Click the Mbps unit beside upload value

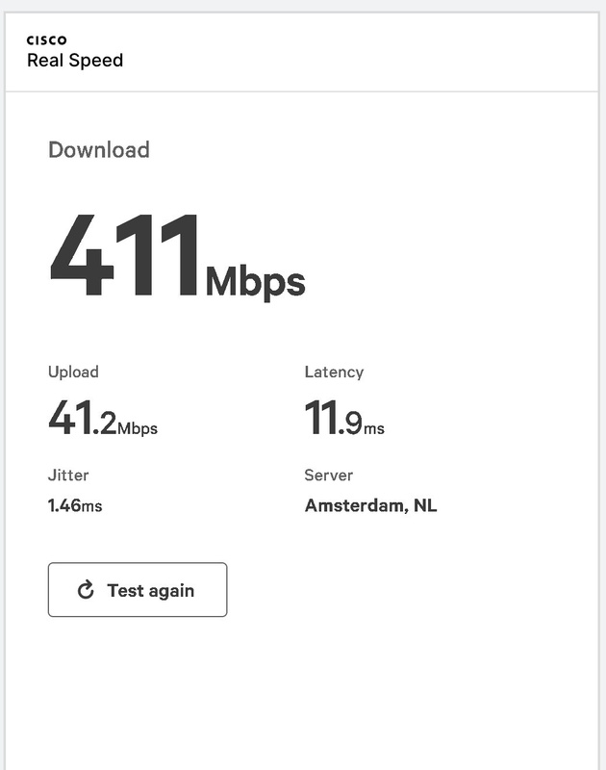click(138, 428)
